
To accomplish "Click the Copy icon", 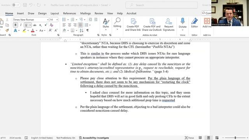I will (7, 25).
